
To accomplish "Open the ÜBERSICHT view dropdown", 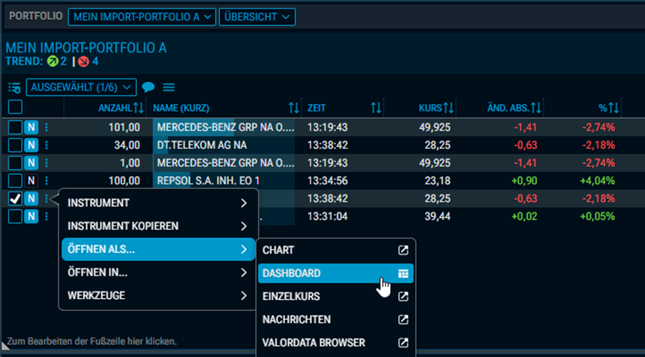I will (257, 17).
